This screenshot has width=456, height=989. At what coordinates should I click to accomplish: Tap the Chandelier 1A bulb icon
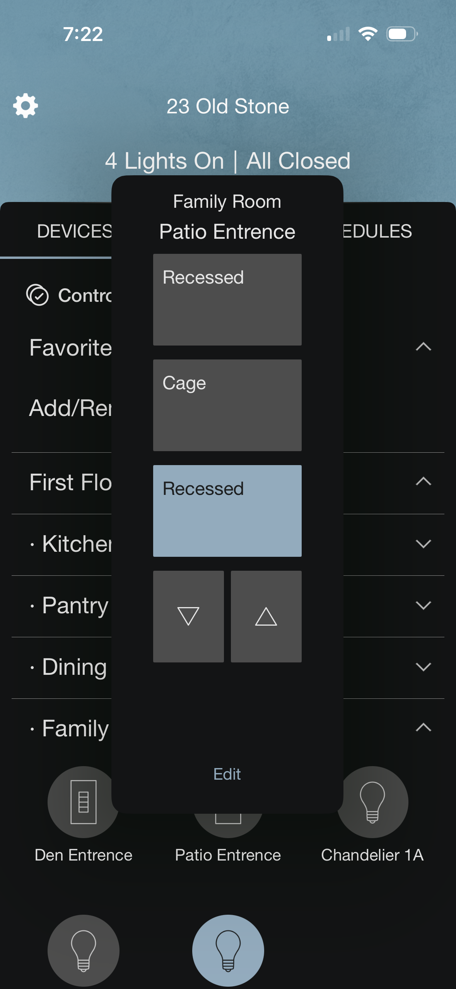pos(372,802)
